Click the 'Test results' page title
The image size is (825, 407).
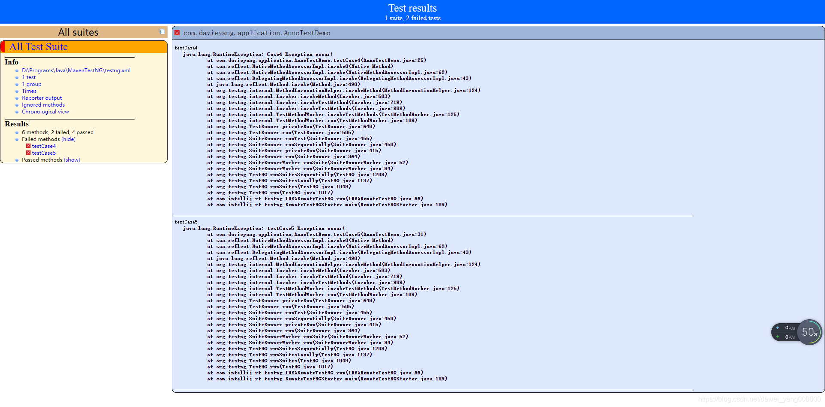412,8
